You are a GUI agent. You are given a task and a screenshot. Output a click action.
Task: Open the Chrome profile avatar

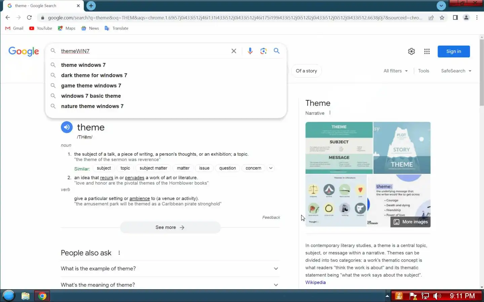coord(466,17)
